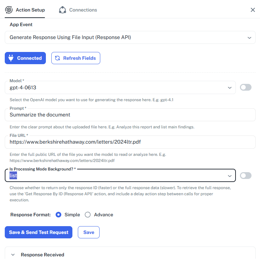Screen dimensions: 260x273
Task: Select the Simple response format
Action: click(x=58, y=215)
